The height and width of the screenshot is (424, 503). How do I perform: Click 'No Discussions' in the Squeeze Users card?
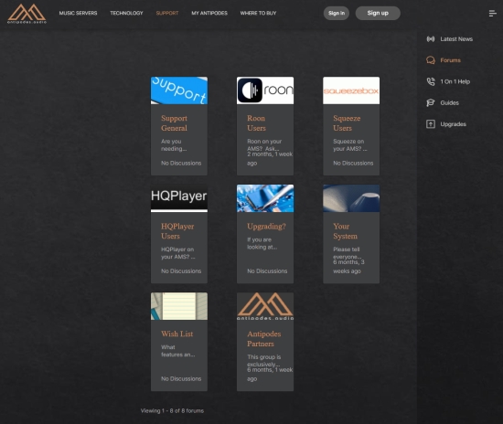353,164
